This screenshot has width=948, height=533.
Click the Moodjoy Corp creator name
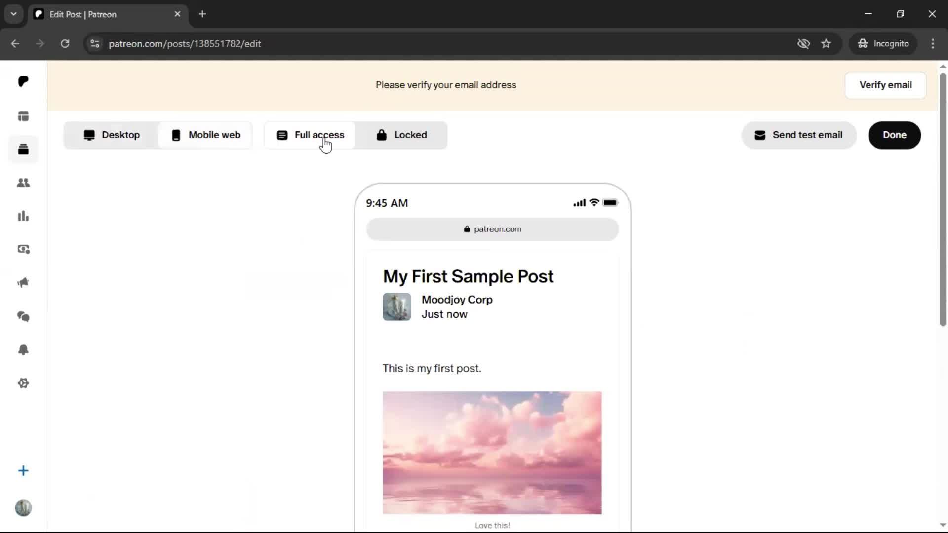(x=457, y=300)
